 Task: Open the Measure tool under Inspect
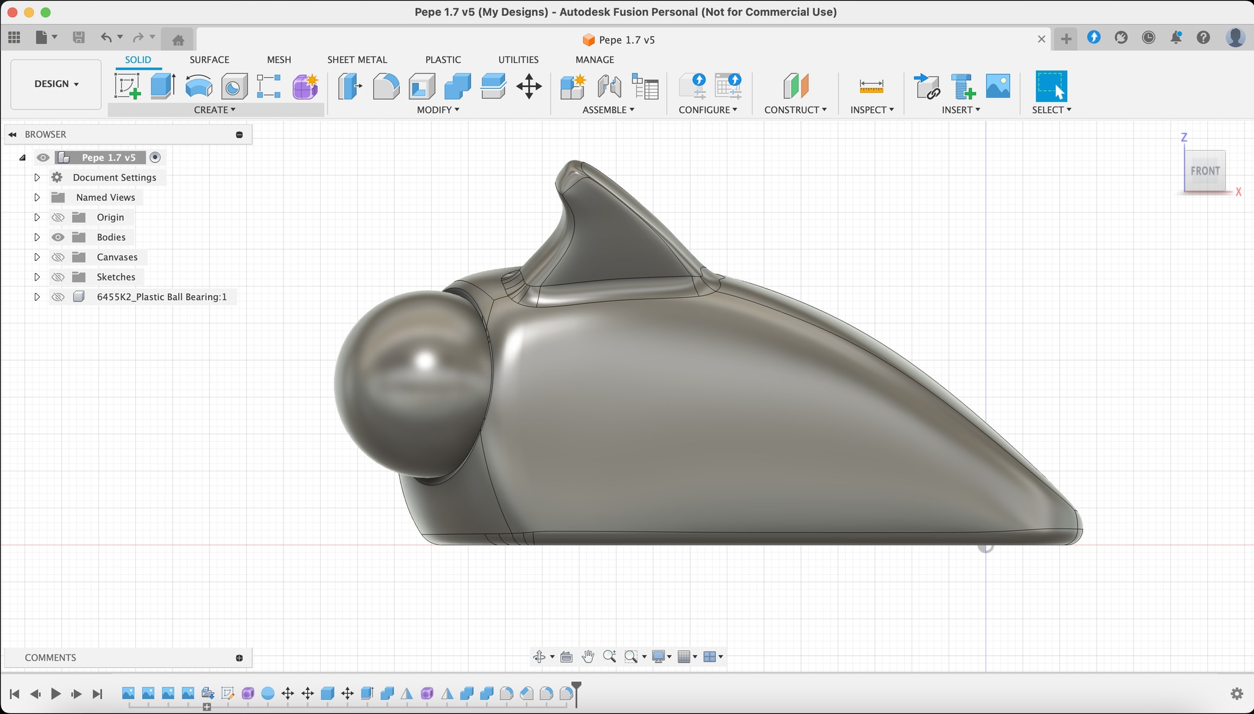(x=871, y=86)
